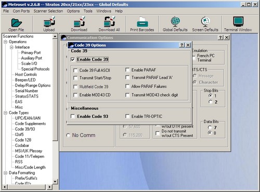Select Stop Bits 2 radio button
This screenshot has height=192, width=260.
[211, 102]
